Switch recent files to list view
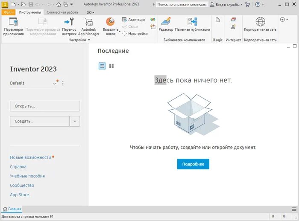Screen dimensions: 299x221 102,66
